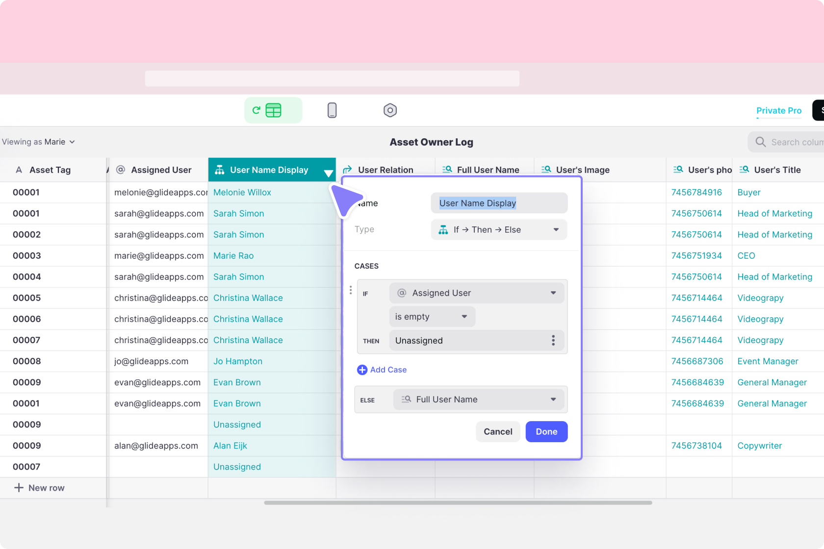
Task: Click the plus icon beside Add Case
Action: [x=362, y=370]
